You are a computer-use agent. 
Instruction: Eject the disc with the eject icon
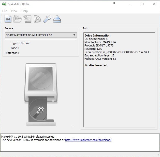tap(57, 19)
